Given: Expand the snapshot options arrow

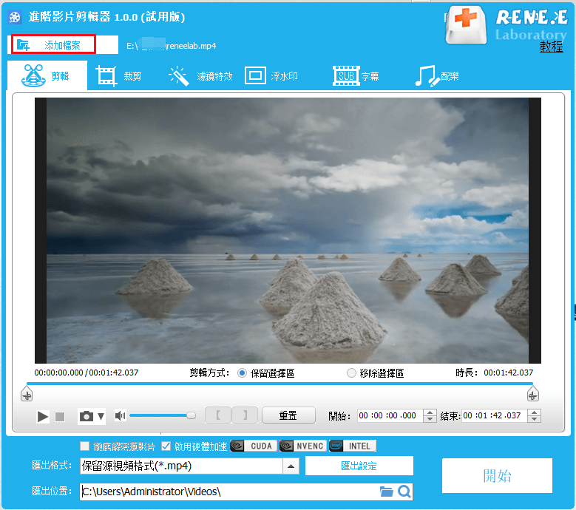Looking at the screenshot, I should point(101,416).
